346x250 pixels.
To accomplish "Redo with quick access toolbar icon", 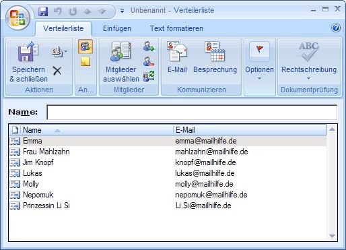I will [73, 11].
